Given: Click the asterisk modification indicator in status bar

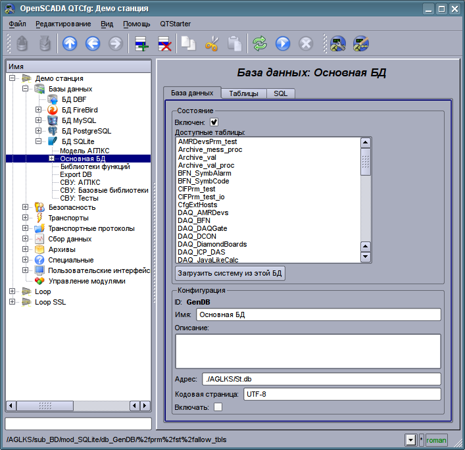Looking at the screenshot, I should [421, 440].
